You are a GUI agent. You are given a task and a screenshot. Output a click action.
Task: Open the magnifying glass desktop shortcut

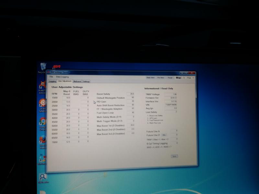43,178
